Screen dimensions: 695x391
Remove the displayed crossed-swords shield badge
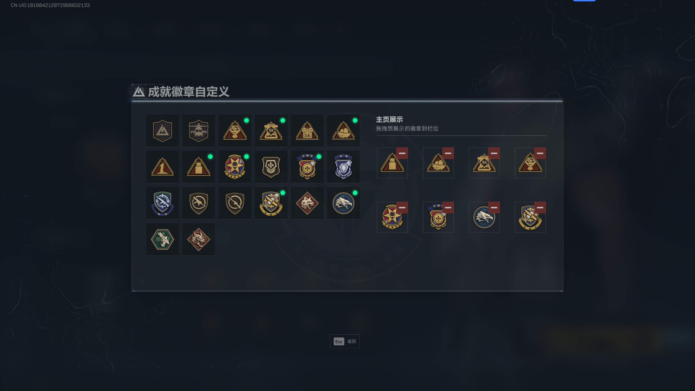pos(540,207)
